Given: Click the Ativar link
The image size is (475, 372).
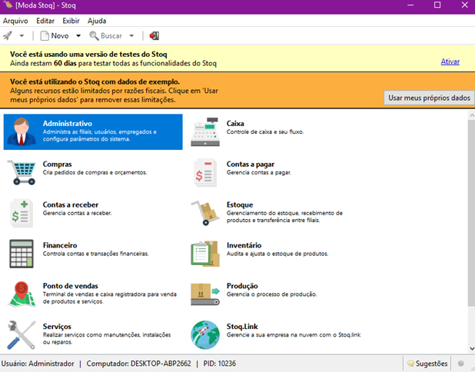Looking at the screenshot, I should pyautogui.click(x=450, y=61).
